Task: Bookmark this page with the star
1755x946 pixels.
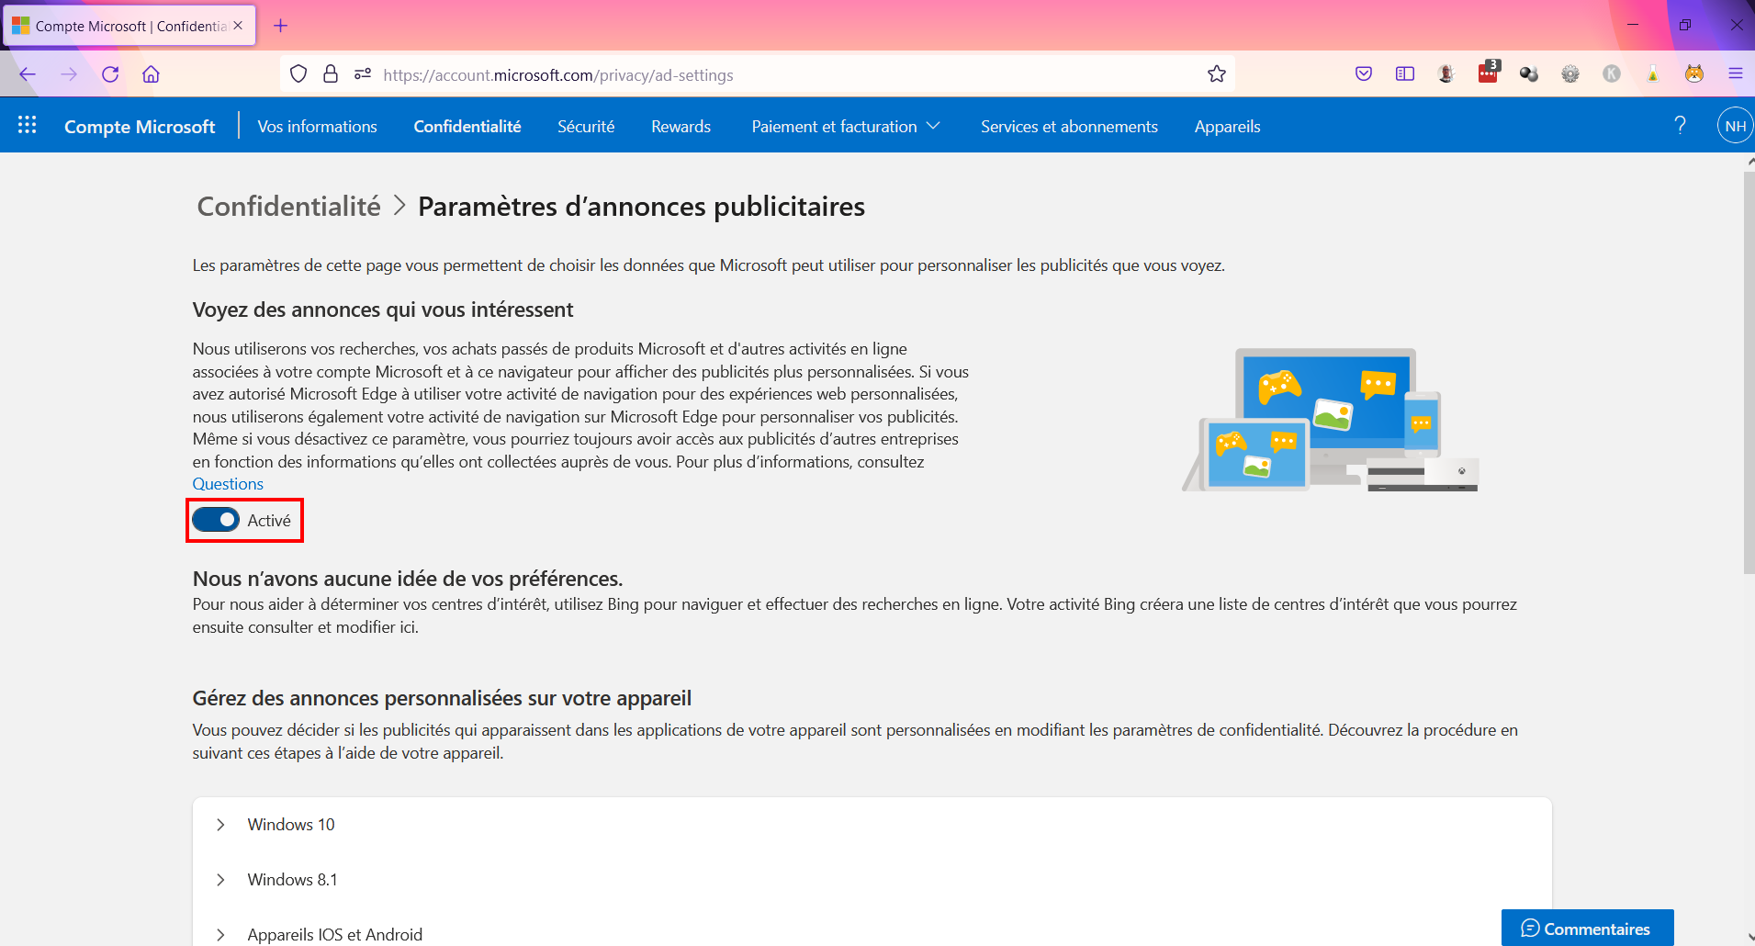Action: (1217, 74)
